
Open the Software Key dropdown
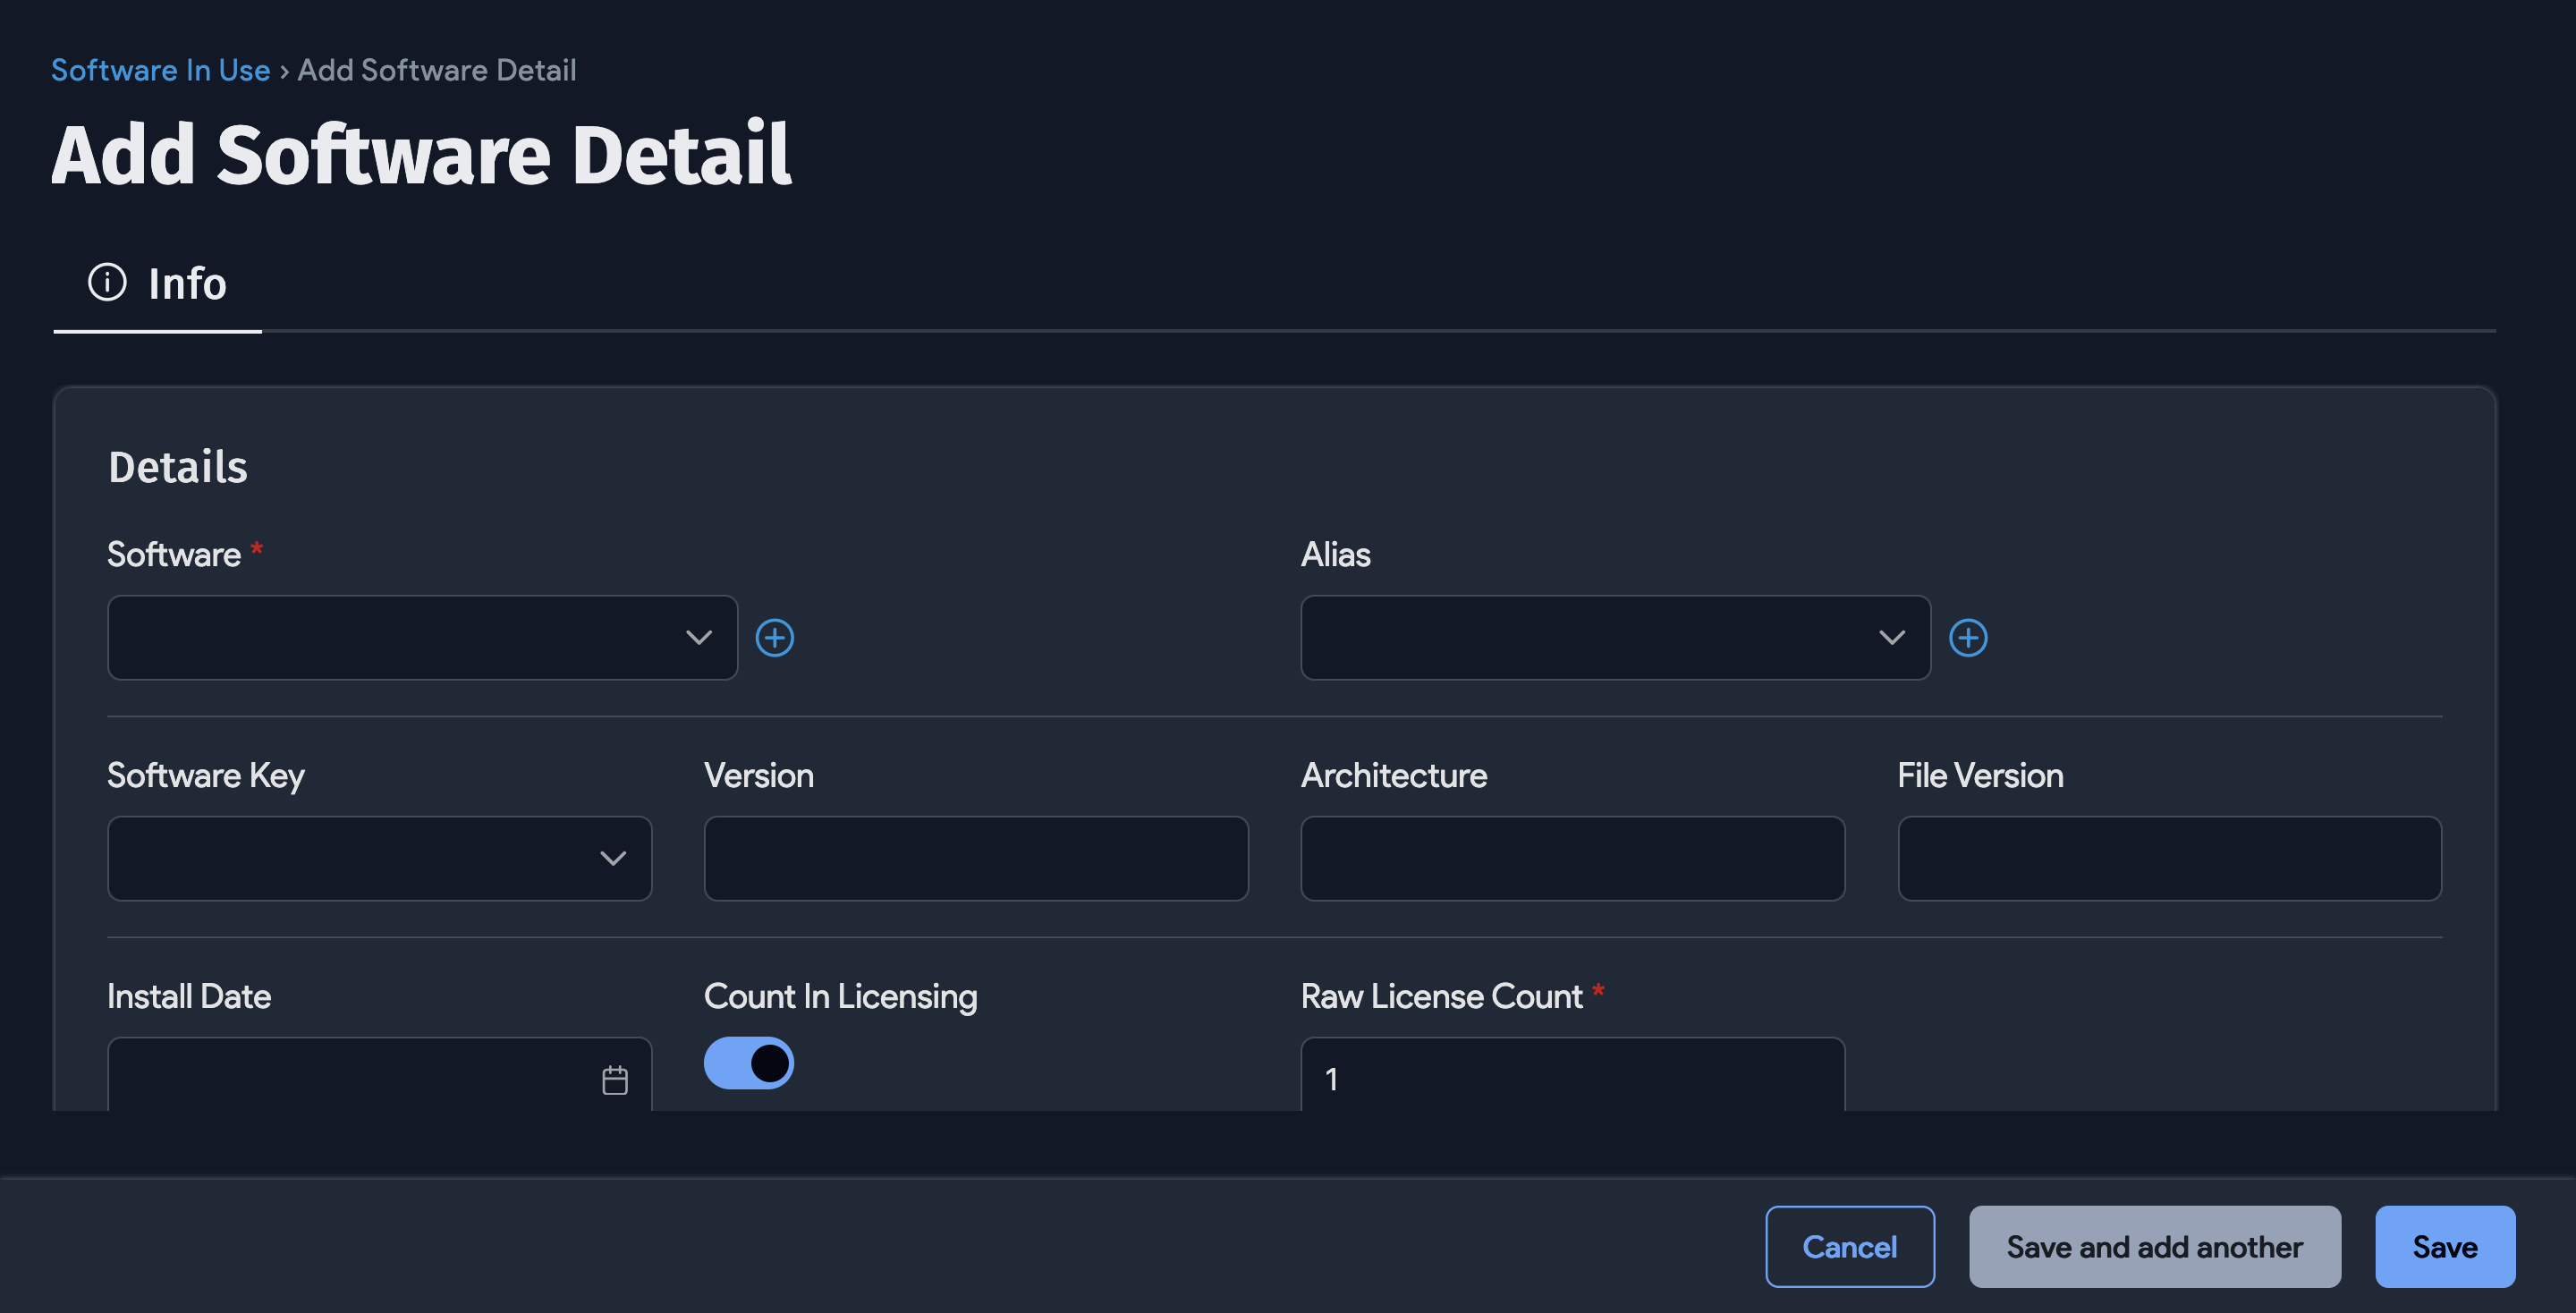coord(378,858)
